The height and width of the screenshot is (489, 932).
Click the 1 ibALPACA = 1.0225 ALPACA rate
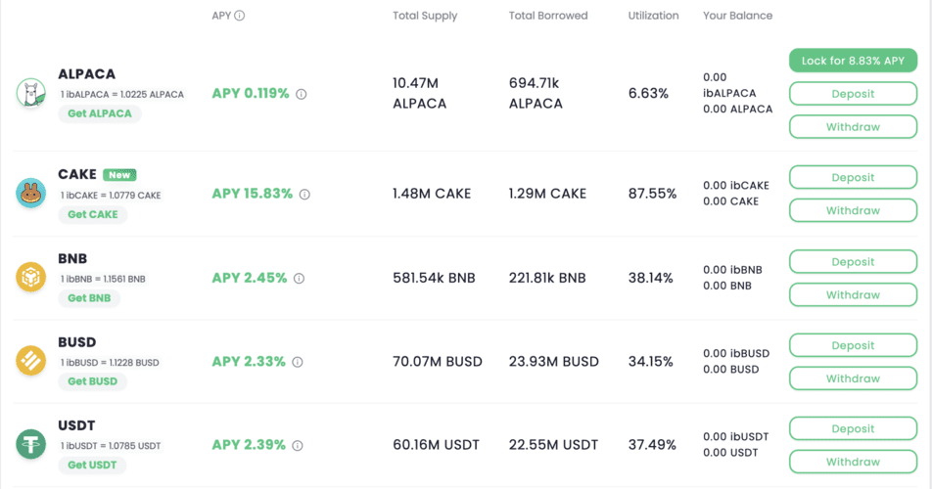[122, 94]
